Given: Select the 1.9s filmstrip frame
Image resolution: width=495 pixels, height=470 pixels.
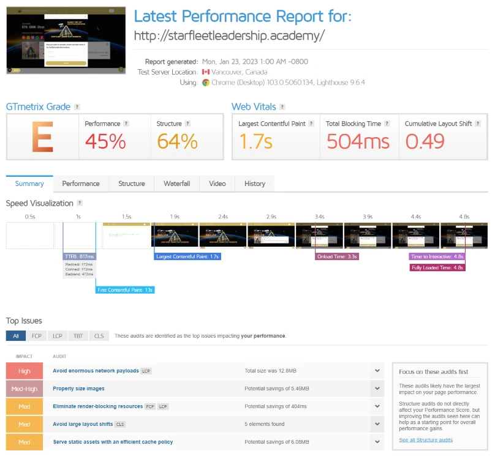Looking at the screenshot, I should [x=175, y=236].
